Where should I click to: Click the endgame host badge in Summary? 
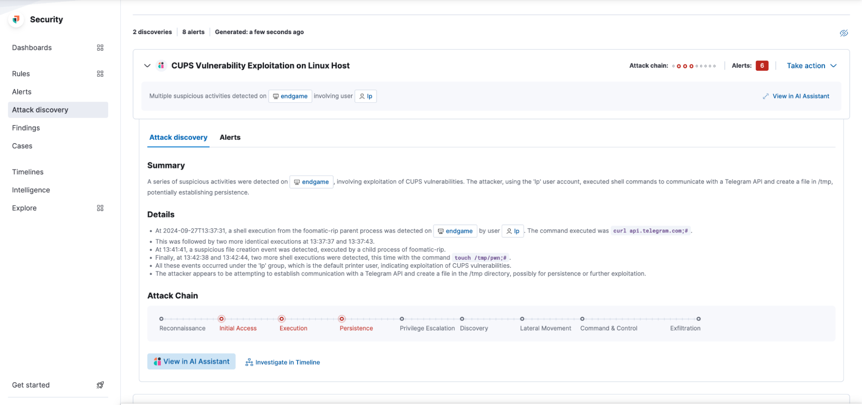point(311,182)
